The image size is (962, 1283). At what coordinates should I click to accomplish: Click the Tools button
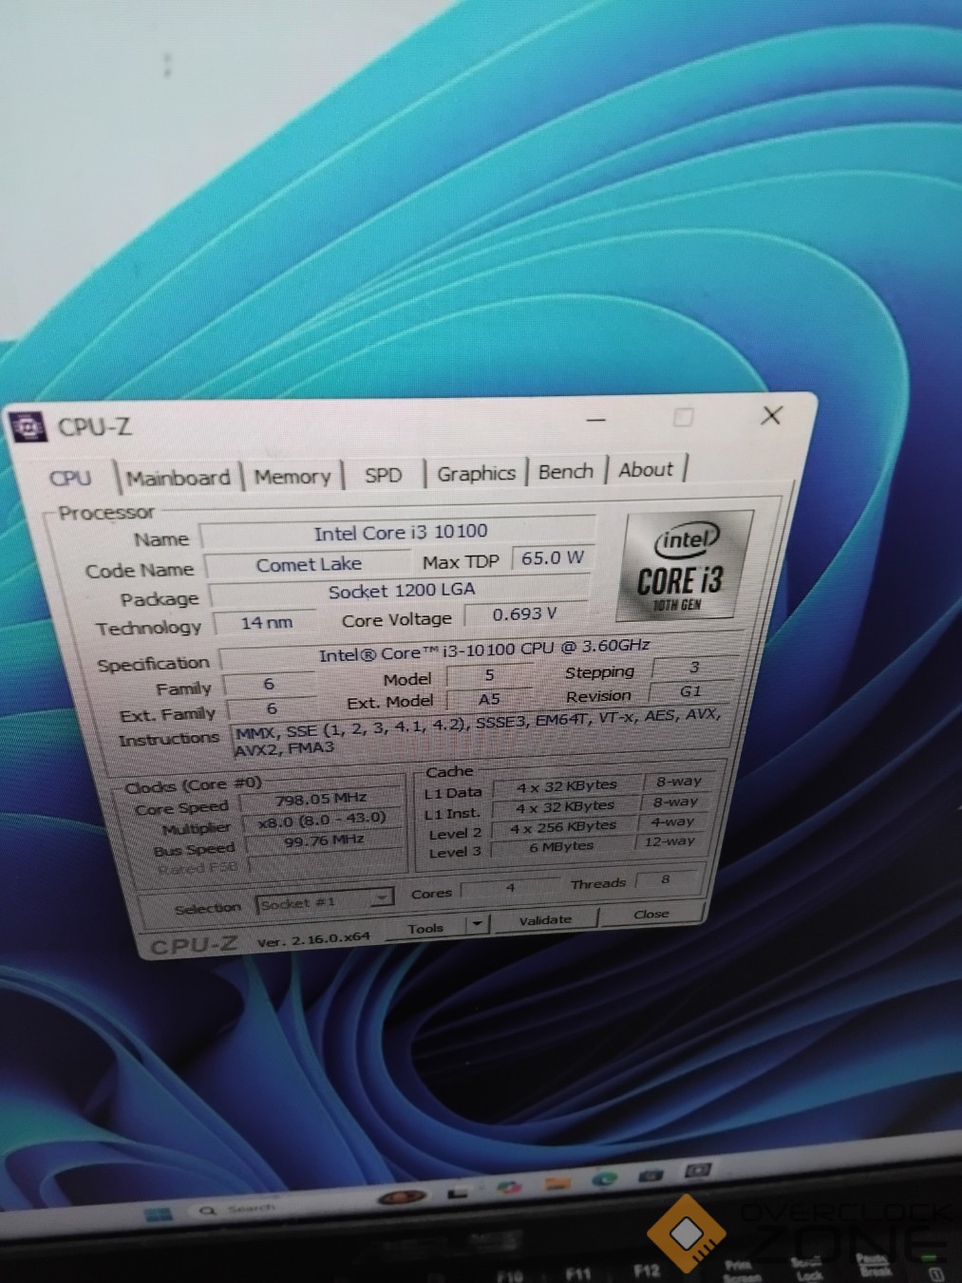tap(426, 928)
